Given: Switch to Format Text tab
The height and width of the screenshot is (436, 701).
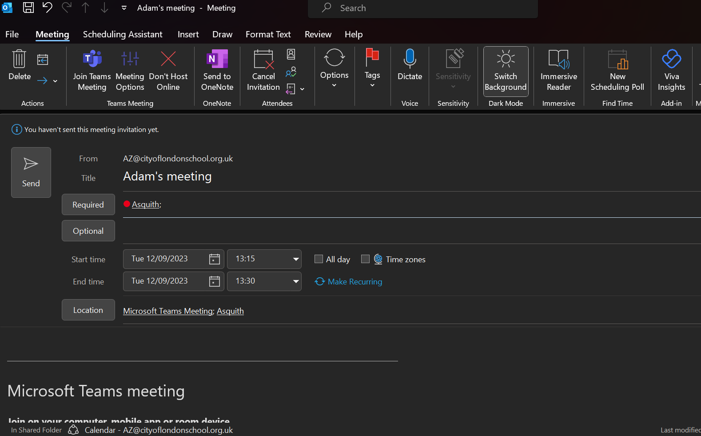Looking at the screenshot, I should click(268, 34).
